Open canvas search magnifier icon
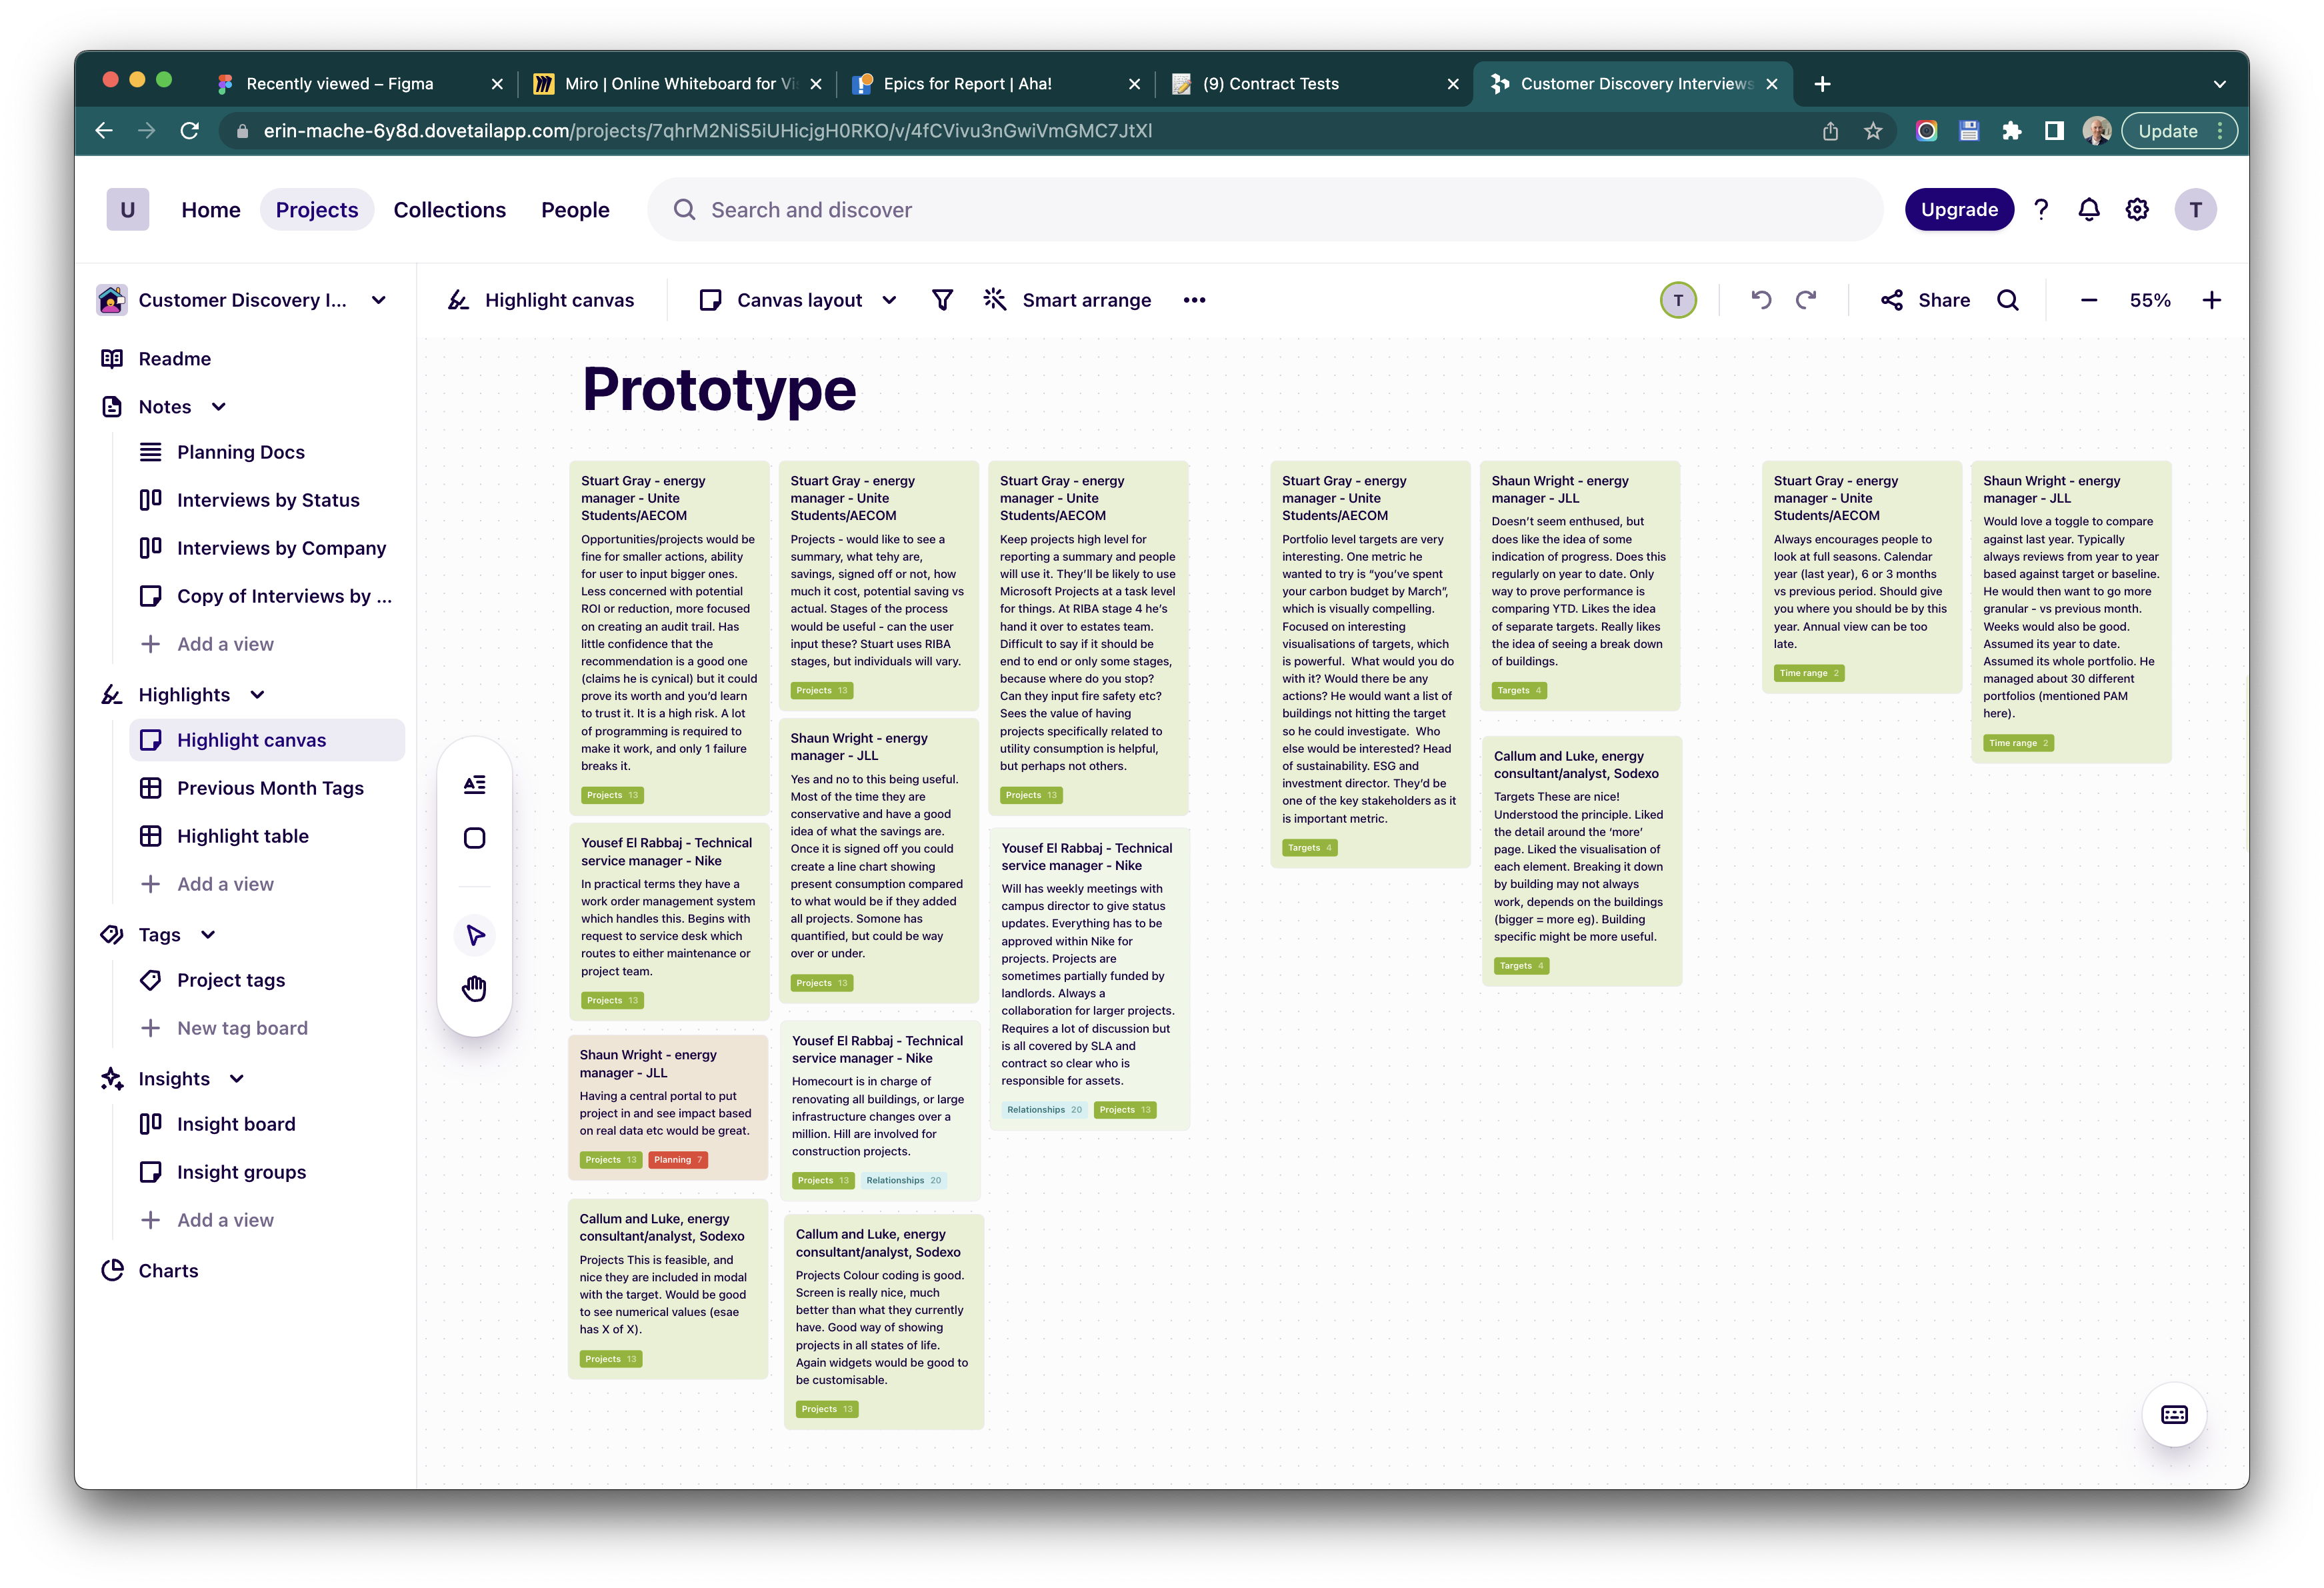 (2008, 300)
